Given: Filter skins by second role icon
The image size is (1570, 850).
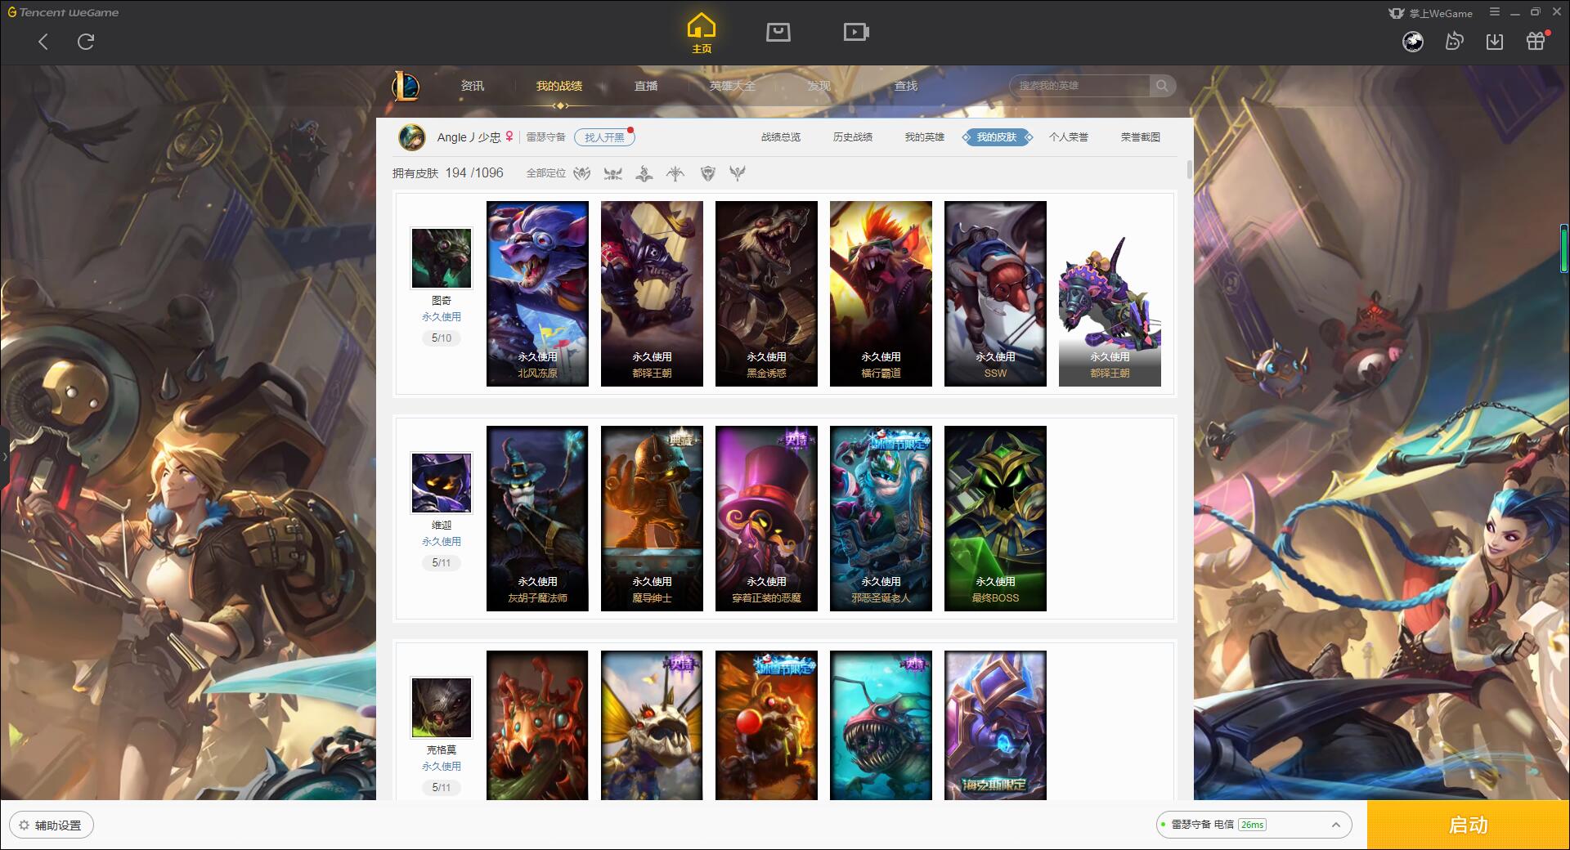Looking at the screenshot, I should pos(613,173).
